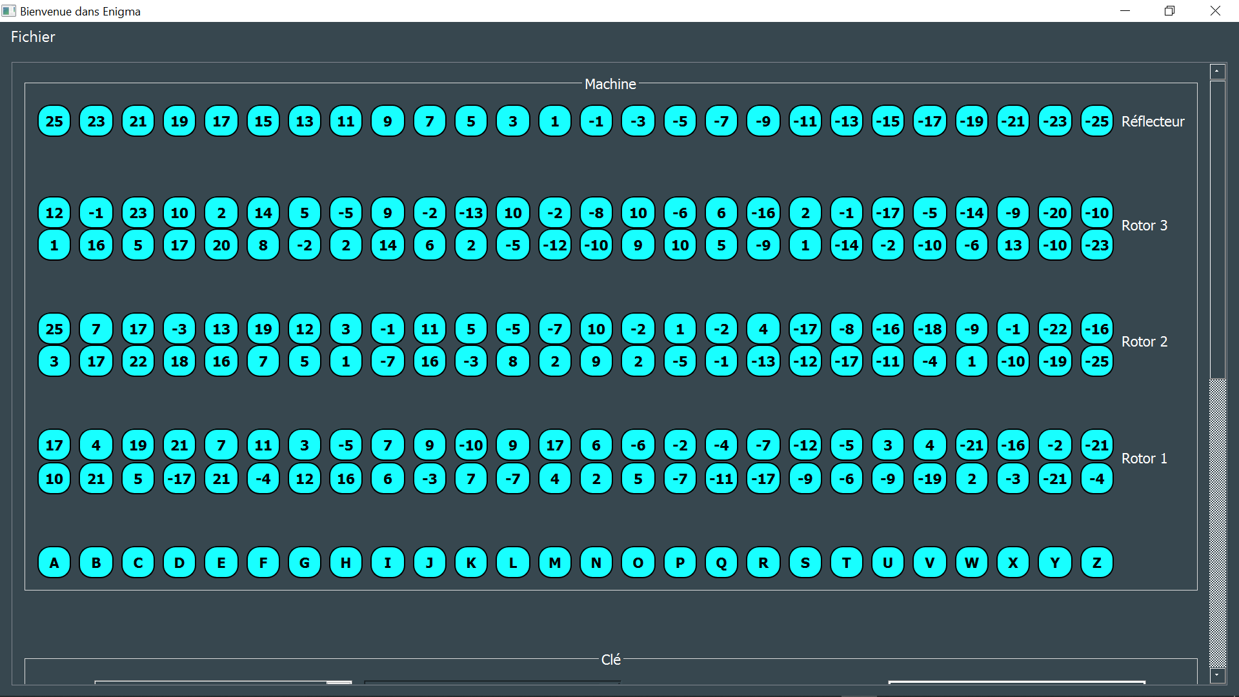Click the -25 button on the Réflecteur row
Screen dimensions: 1239x697
(x=1096, y=121)
